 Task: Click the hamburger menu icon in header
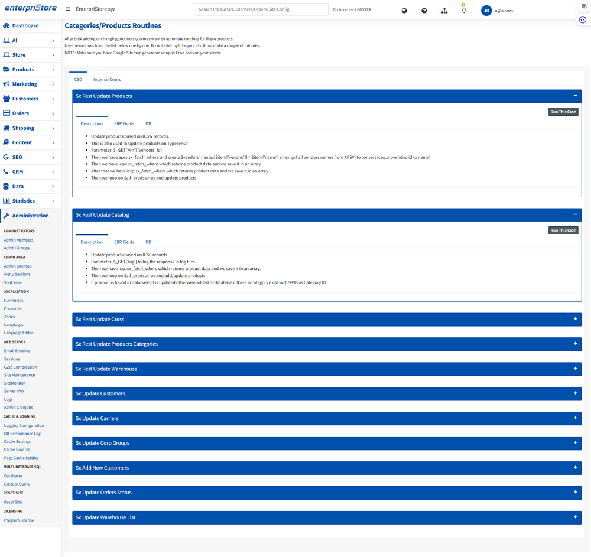[x=68, y=9]
